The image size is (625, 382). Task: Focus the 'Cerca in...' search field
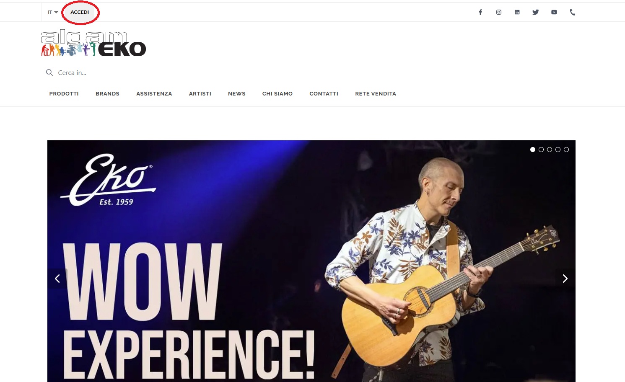[x=126, y=72]
